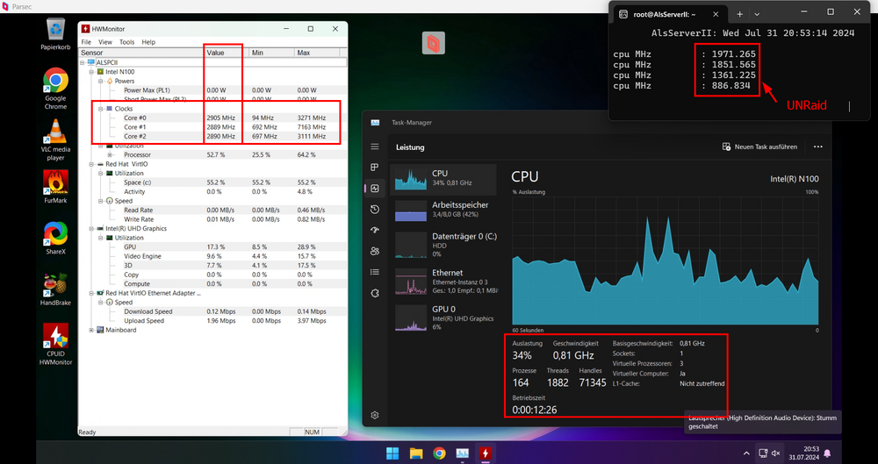The height and width of the screenshot is (464, 878).
Task: Collapse the Intel N100 tree node
Action: click(92, 72)
